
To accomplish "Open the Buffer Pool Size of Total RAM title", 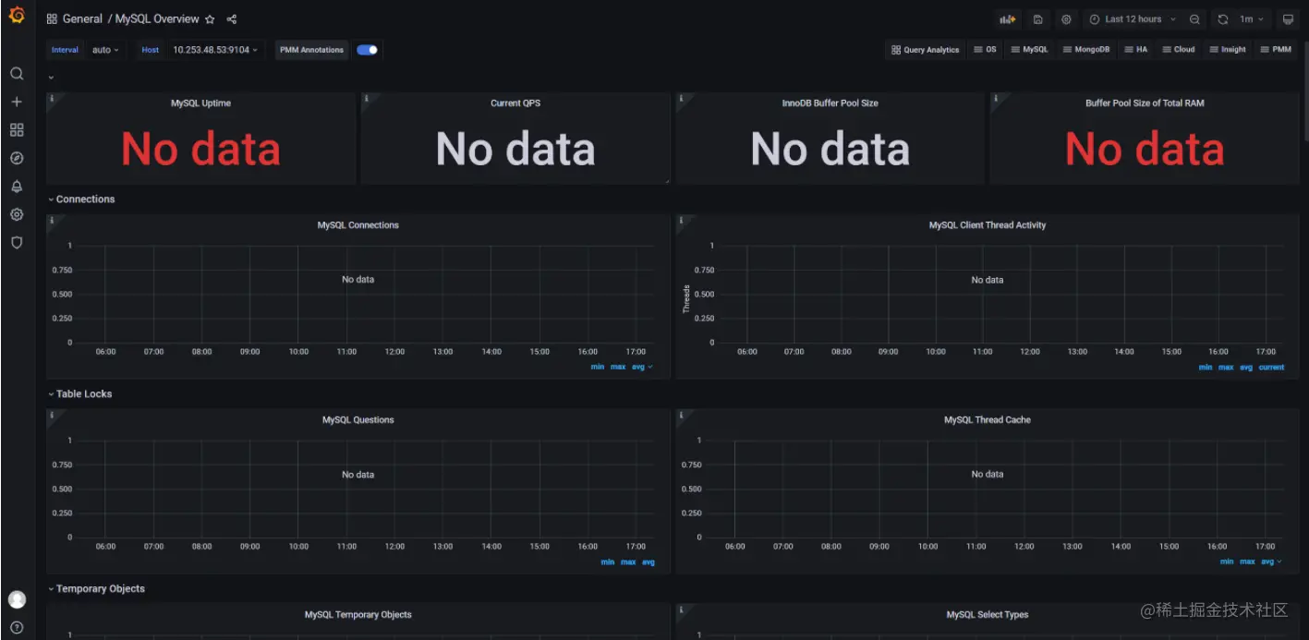I will [x=1145, y=103].
